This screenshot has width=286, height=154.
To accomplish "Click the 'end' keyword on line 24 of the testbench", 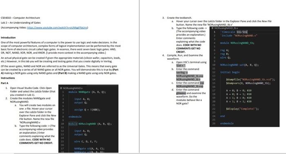I will click(x=222, y=116).
